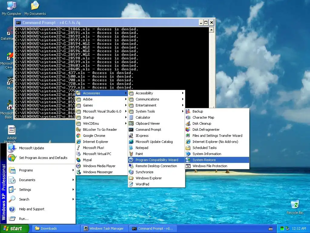Expand the Adobe submenu arrow
This screenshot has width=310, height=233.
(x=126, y=99)
